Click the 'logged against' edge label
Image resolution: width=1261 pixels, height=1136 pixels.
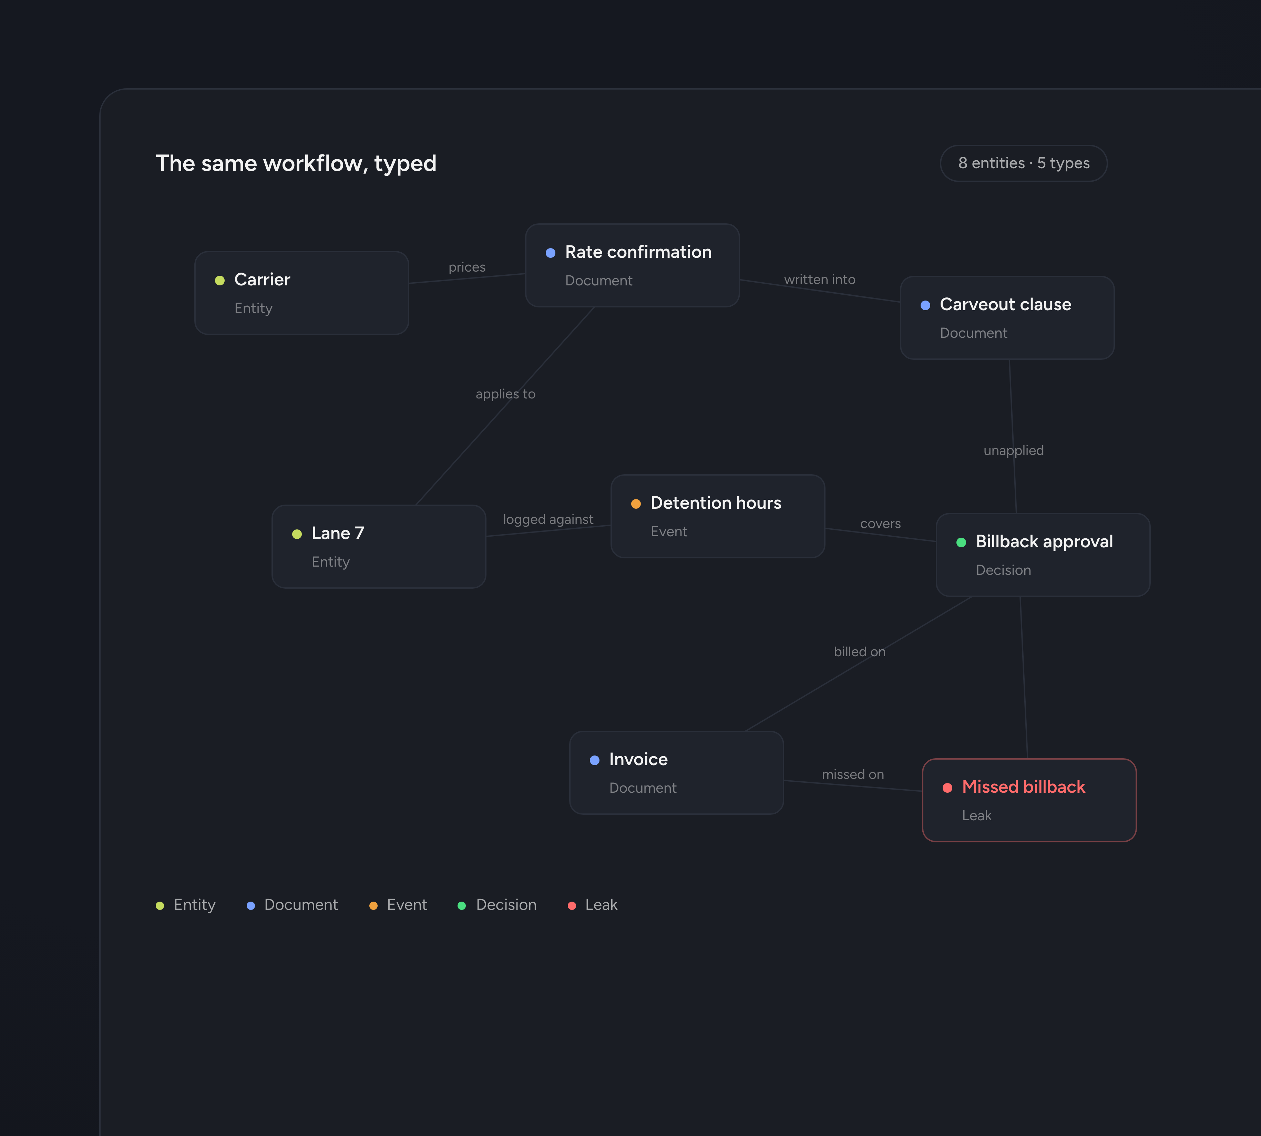tap(548, 519)
